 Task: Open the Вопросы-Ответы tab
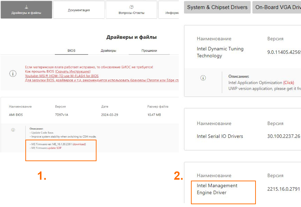pyautogui.click(x=132, y=10)
